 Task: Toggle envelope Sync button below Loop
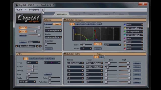pos(98,49)
